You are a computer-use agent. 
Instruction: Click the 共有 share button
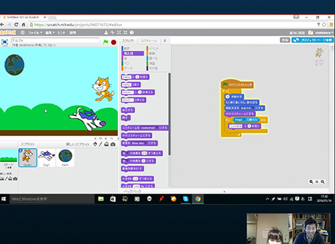(x=285, y=40)
